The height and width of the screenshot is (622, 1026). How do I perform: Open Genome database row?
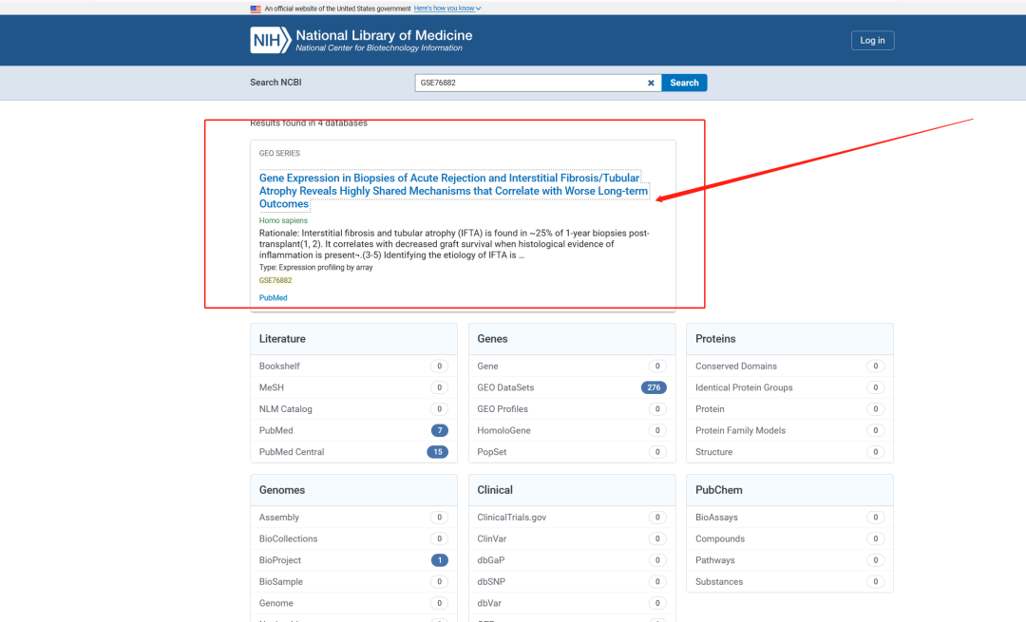[353, 603]
